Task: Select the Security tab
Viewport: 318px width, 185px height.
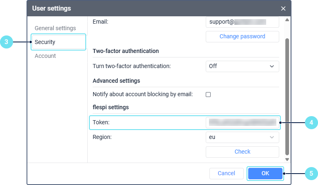Action: 58,42
